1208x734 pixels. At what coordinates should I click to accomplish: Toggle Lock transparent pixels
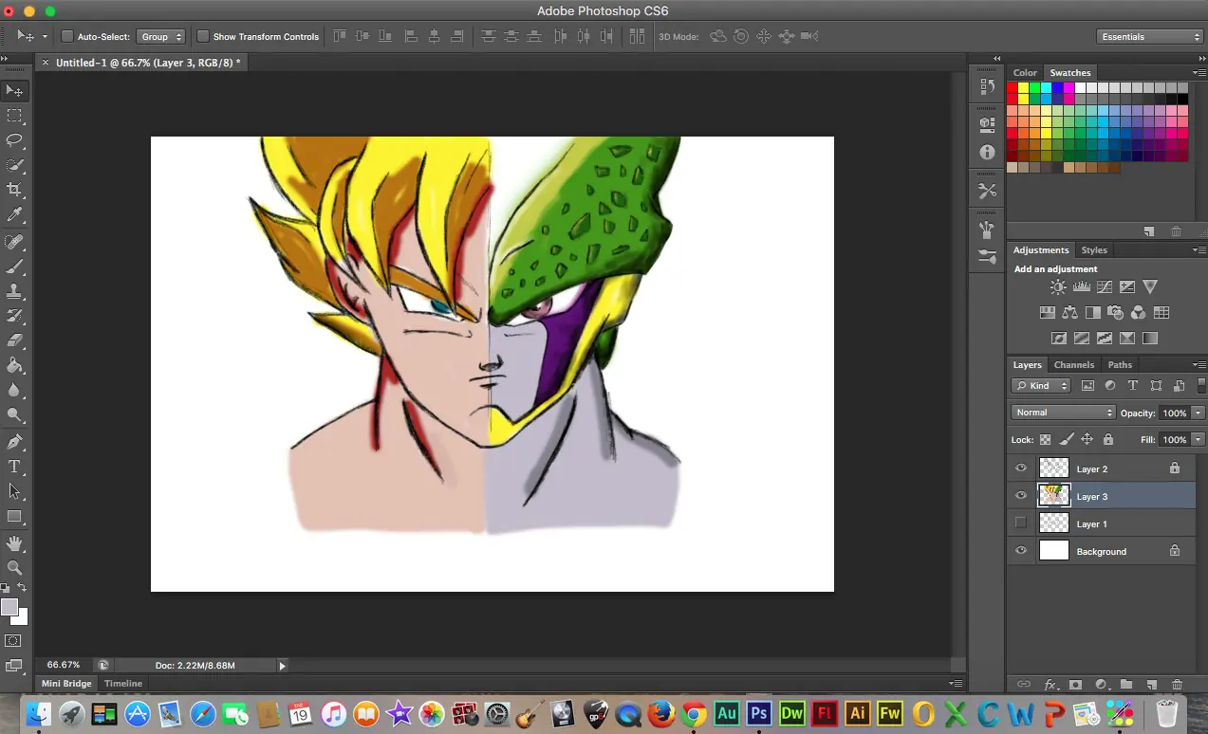pos(1045,440)
